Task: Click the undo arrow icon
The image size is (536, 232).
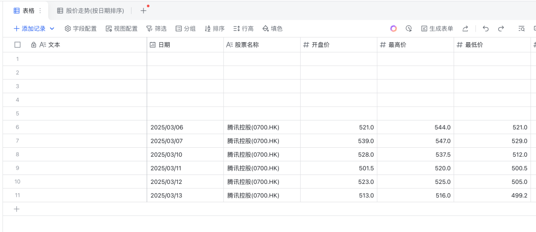Action: (486, 29)
